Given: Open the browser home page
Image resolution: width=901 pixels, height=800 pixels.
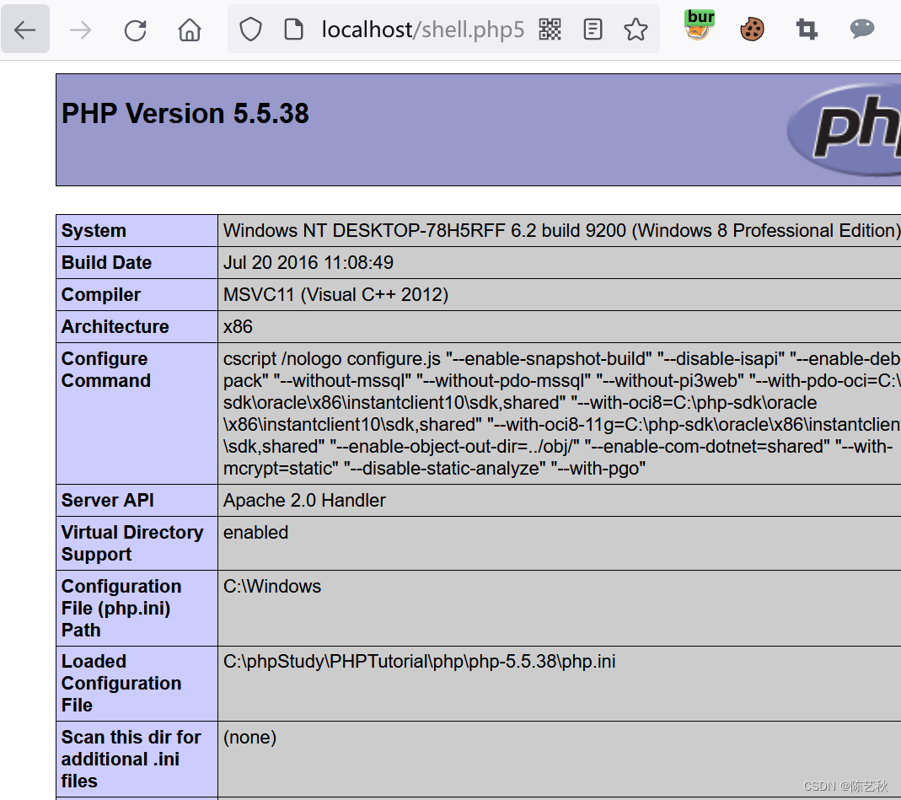Looking at the screenshot, I should coord(190,30).
